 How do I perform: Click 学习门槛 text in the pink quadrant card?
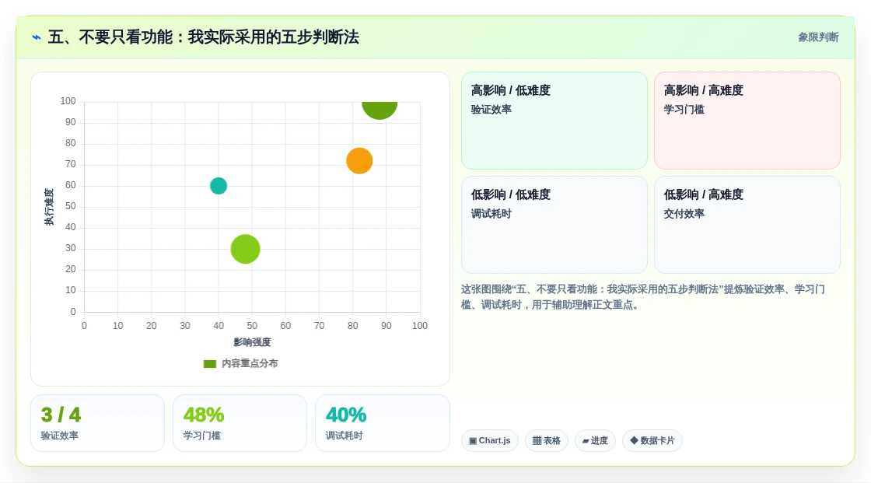[684, 110]
